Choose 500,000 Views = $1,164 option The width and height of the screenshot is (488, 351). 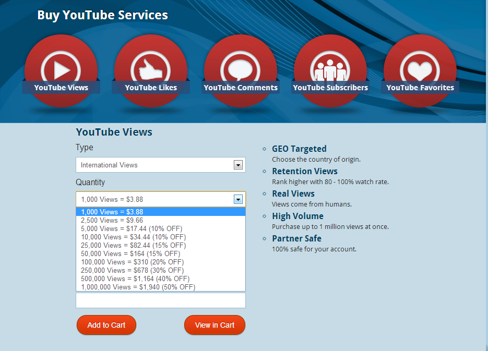click(x=161, y=279)
